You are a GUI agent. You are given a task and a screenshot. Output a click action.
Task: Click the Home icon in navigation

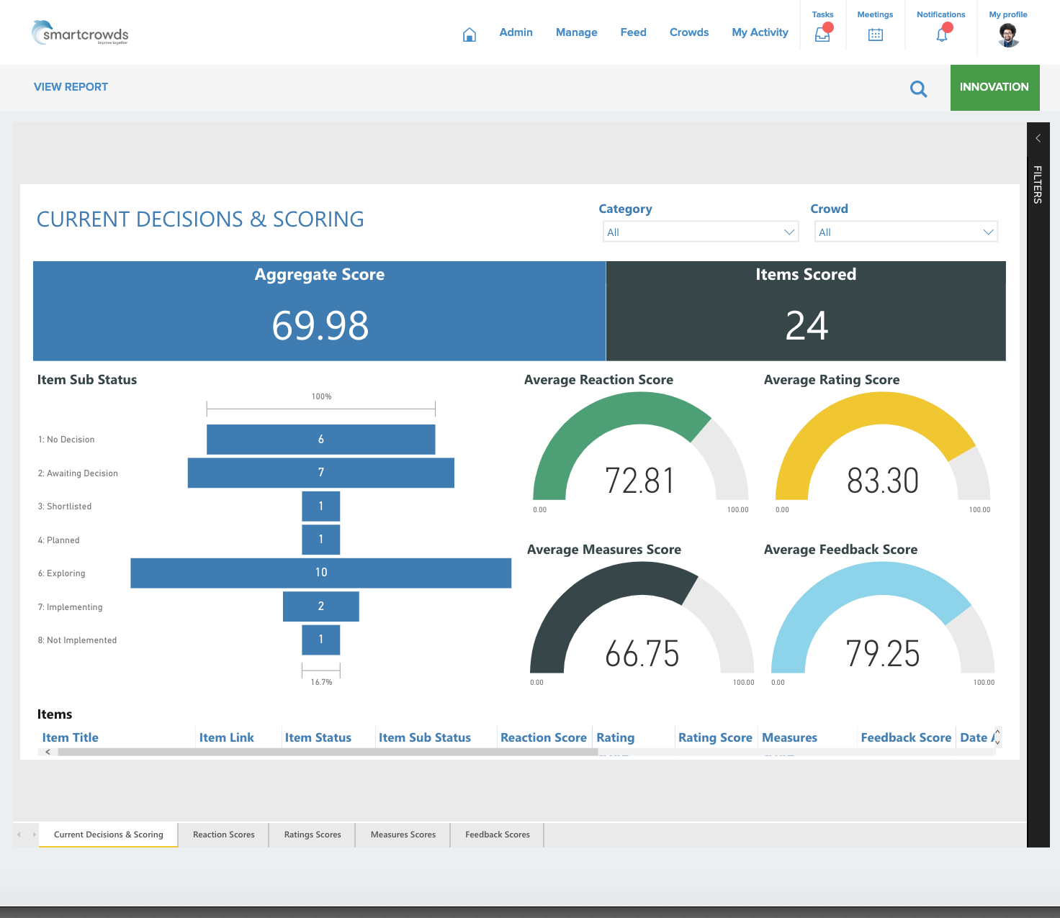(x=470, y=35)
